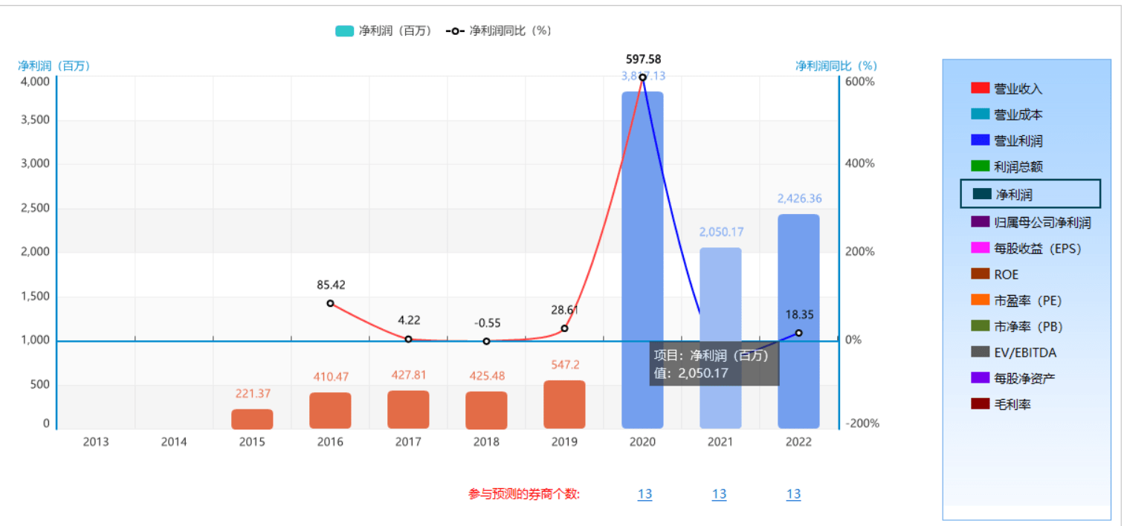Image resolution: width=1124 pixels, height=526 pixels.
Task: Click the green 利润总额 legend icon
Action: tap(980, 166)
